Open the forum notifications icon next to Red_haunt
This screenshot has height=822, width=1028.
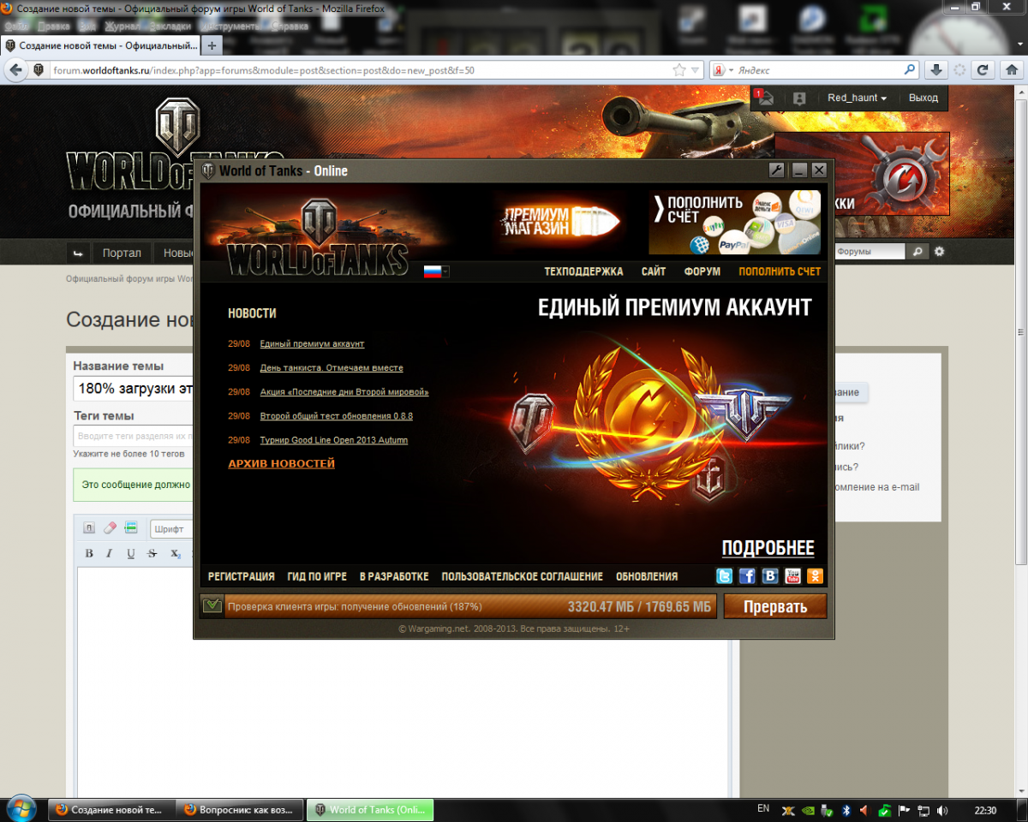pyautogui.click(x=799, y=98)
